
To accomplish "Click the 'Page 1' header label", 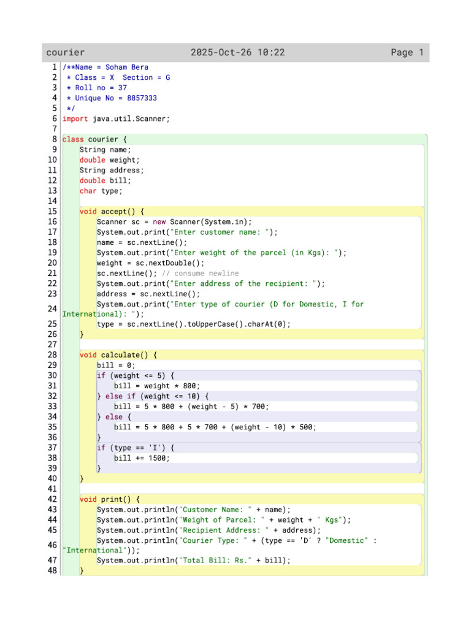I will 407,53.
